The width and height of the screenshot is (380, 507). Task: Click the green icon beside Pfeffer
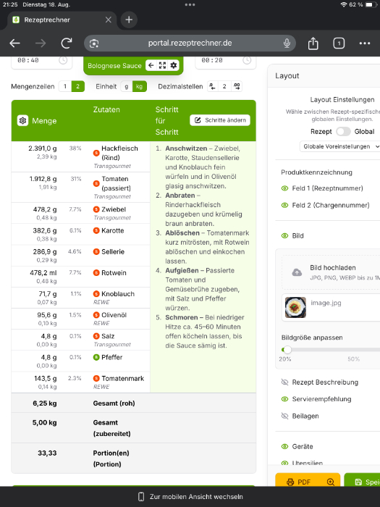(96, 357)
